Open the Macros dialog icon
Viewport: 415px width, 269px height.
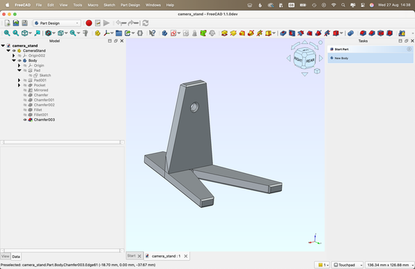coord(97,23)
